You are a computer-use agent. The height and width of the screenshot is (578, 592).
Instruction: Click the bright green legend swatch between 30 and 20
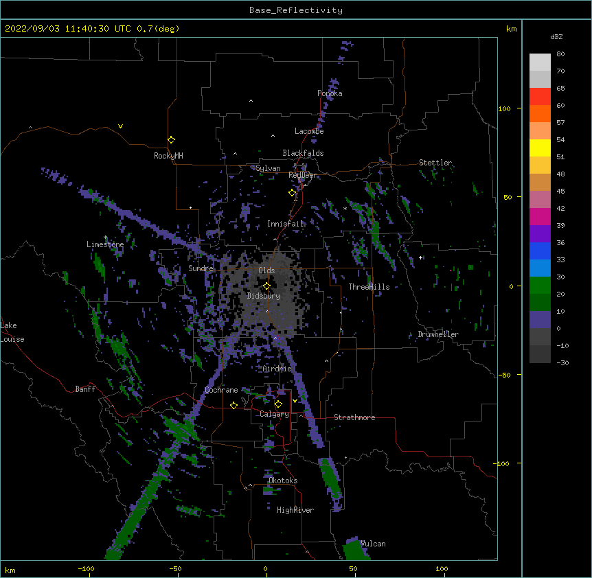(540, 286)
